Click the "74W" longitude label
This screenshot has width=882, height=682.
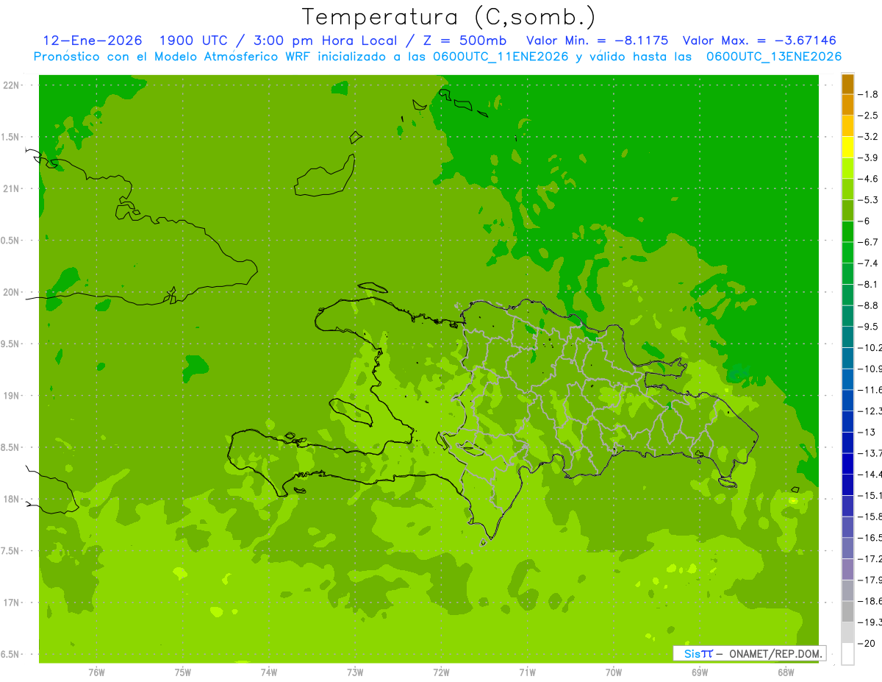[269, 672]
